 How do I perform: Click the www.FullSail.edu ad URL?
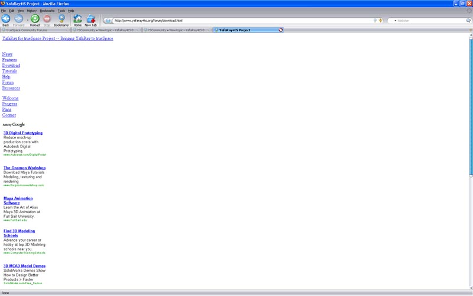(x=15, y=220)
